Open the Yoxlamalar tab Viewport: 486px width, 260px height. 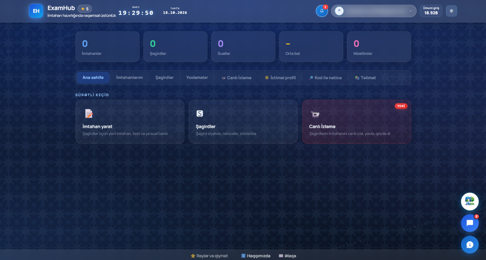(197, 77)
